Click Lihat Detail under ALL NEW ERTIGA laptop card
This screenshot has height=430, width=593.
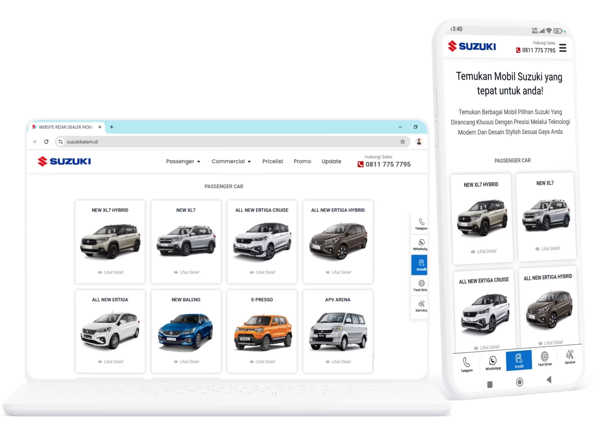pos(110,362)
